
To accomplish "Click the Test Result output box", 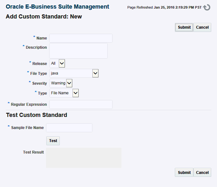I will (x=84, y=158).
